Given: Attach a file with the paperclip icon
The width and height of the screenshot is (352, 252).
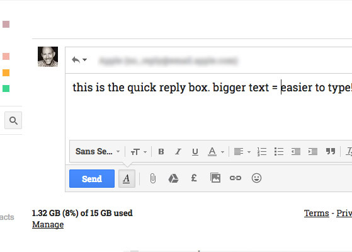Looking at the screenshot, I should point(153,178).
